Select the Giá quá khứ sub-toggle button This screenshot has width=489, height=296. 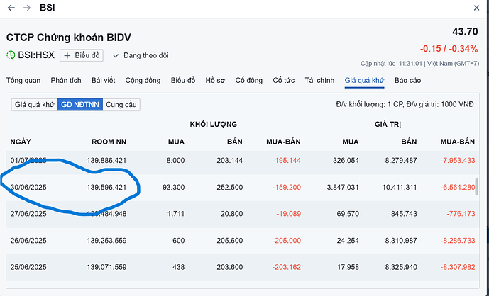[34, 104]
